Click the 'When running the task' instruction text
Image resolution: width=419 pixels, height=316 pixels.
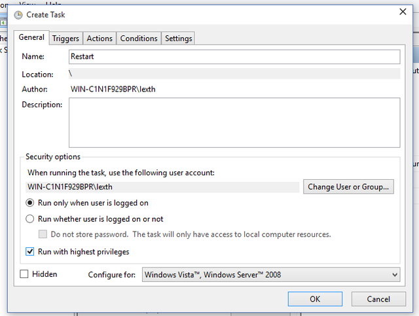click(120, 173)
